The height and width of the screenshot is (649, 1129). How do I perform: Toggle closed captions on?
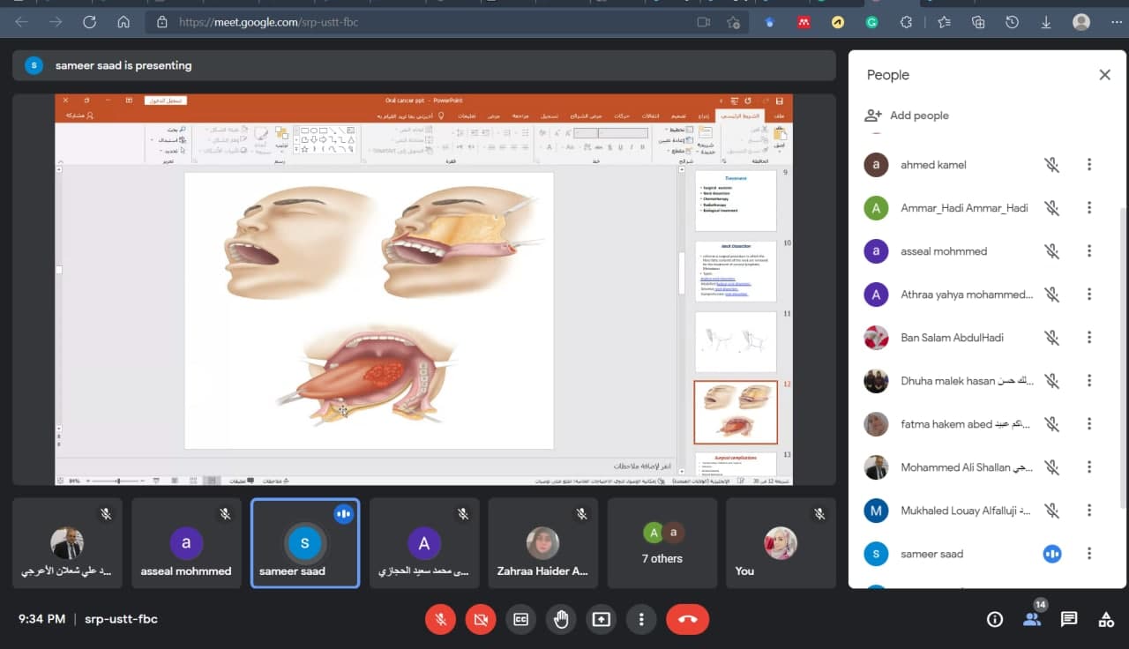click(x=521, y=619)
